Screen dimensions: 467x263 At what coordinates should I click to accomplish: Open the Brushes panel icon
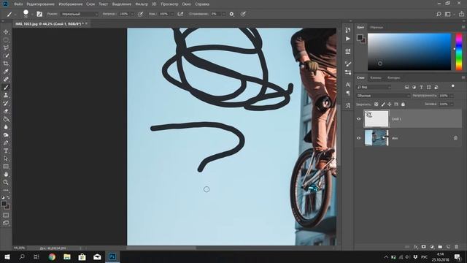(348, 64)
